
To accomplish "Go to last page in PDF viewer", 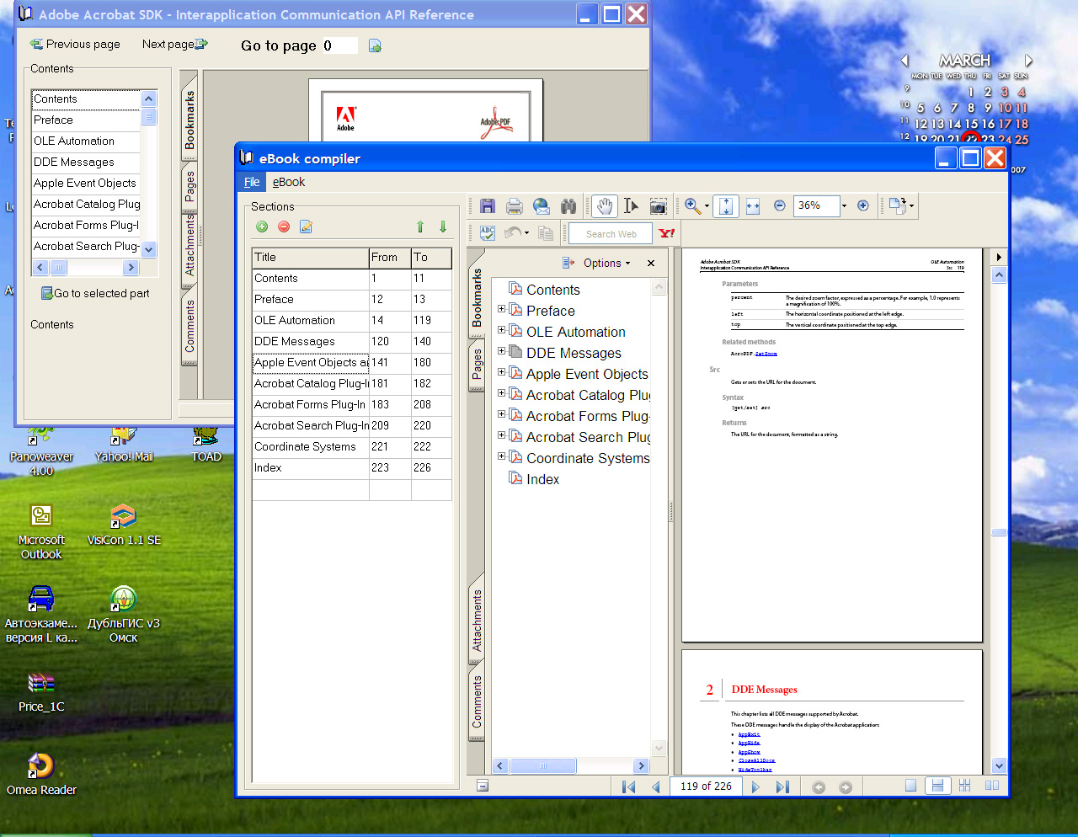I will pyautogui.click(x=782, y=786).
